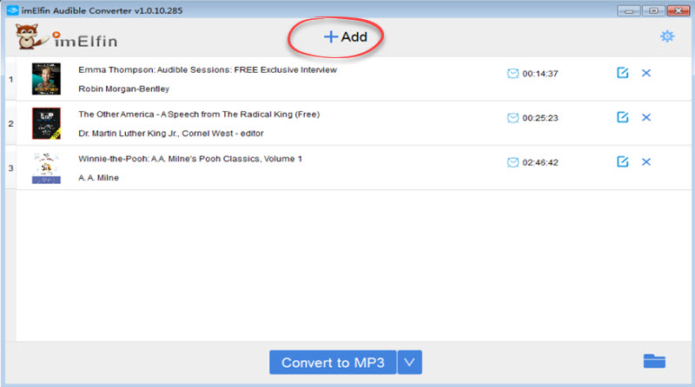Close the imElfin Audible Converter window
This screenshot has width=695, height=387.
click(678, 10)
